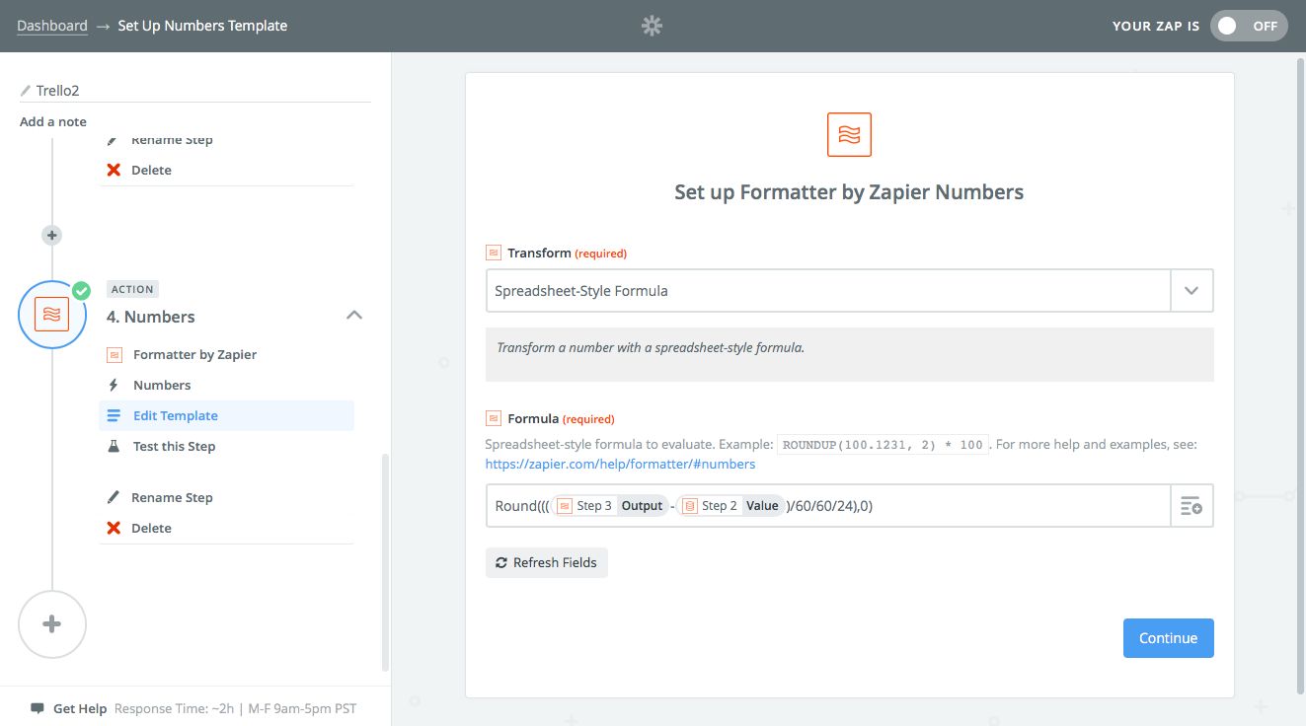Image resolution: width=1306 pixels, height=726 pixels.
Task: Click the Get Help chat icon
Action: (x=38, y=708)
